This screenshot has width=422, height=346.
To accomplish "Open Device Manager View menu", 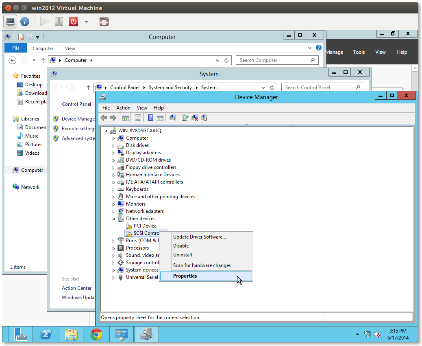I will pyautogui.click(x=142, y=108).
